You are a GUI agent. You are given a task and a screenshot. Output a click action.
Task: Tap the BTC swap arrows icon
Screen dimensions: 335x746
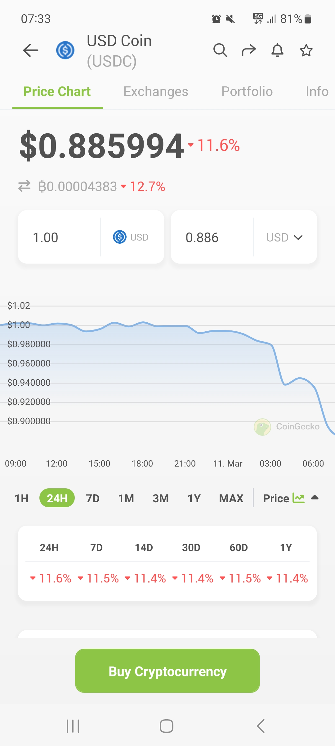25,186
